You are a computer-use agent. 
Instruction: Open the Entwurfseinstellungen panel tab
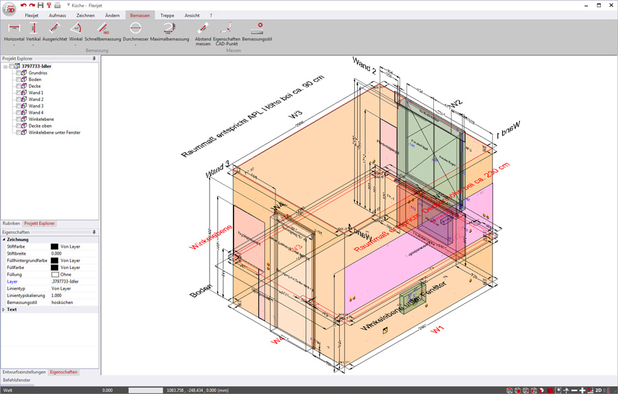(24, 372)
